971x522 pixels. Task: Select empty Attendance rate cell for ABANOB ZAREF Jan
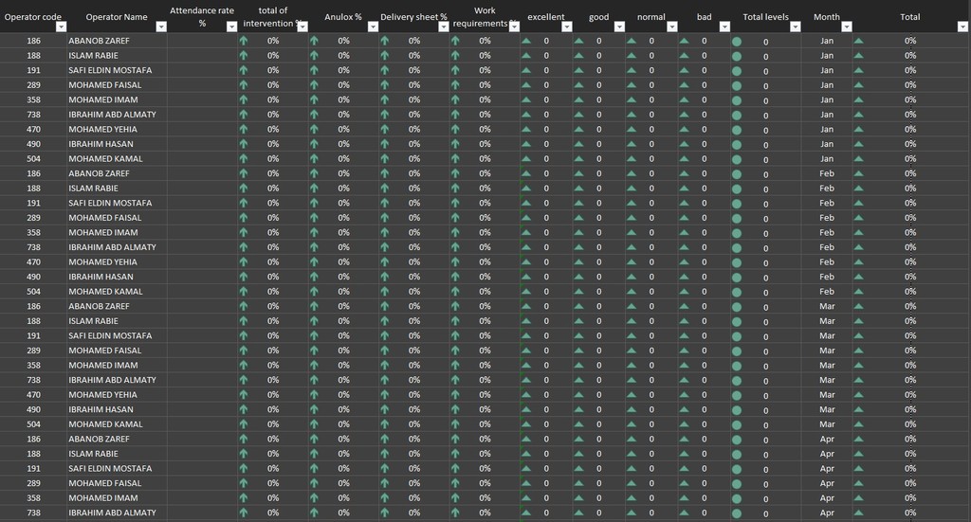[203, 40]
